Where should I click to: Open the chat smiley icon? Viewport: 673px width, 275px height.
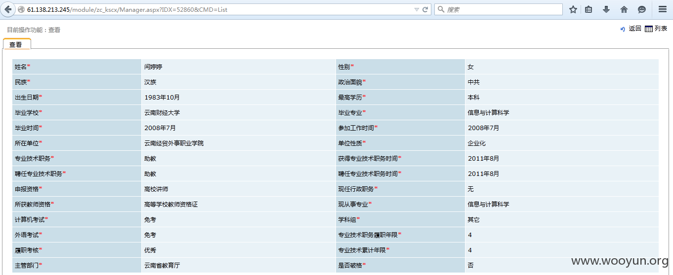642,9
